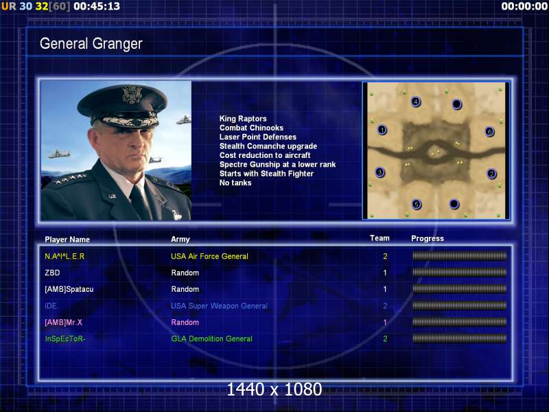Click the [AMB]Spatacu progress bar
549x412 pixels.
point(459,288)
